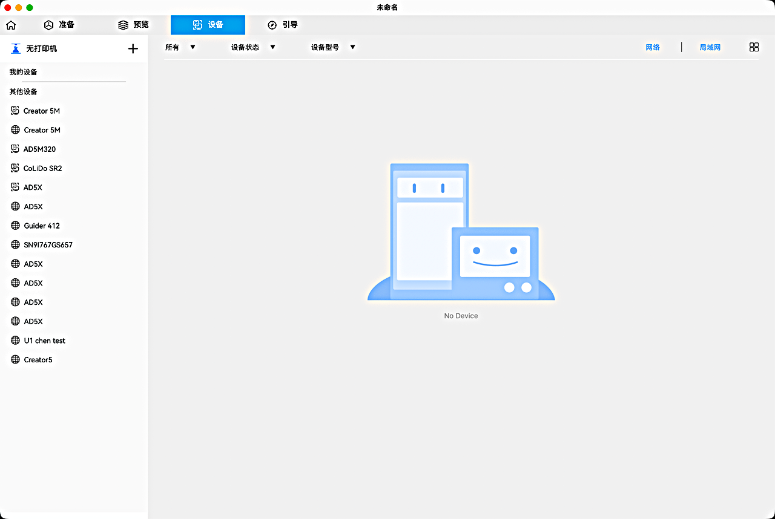Open the 预览 (Preview) tab
Screen dimensions: 775x519
click(x=133, y=25)
